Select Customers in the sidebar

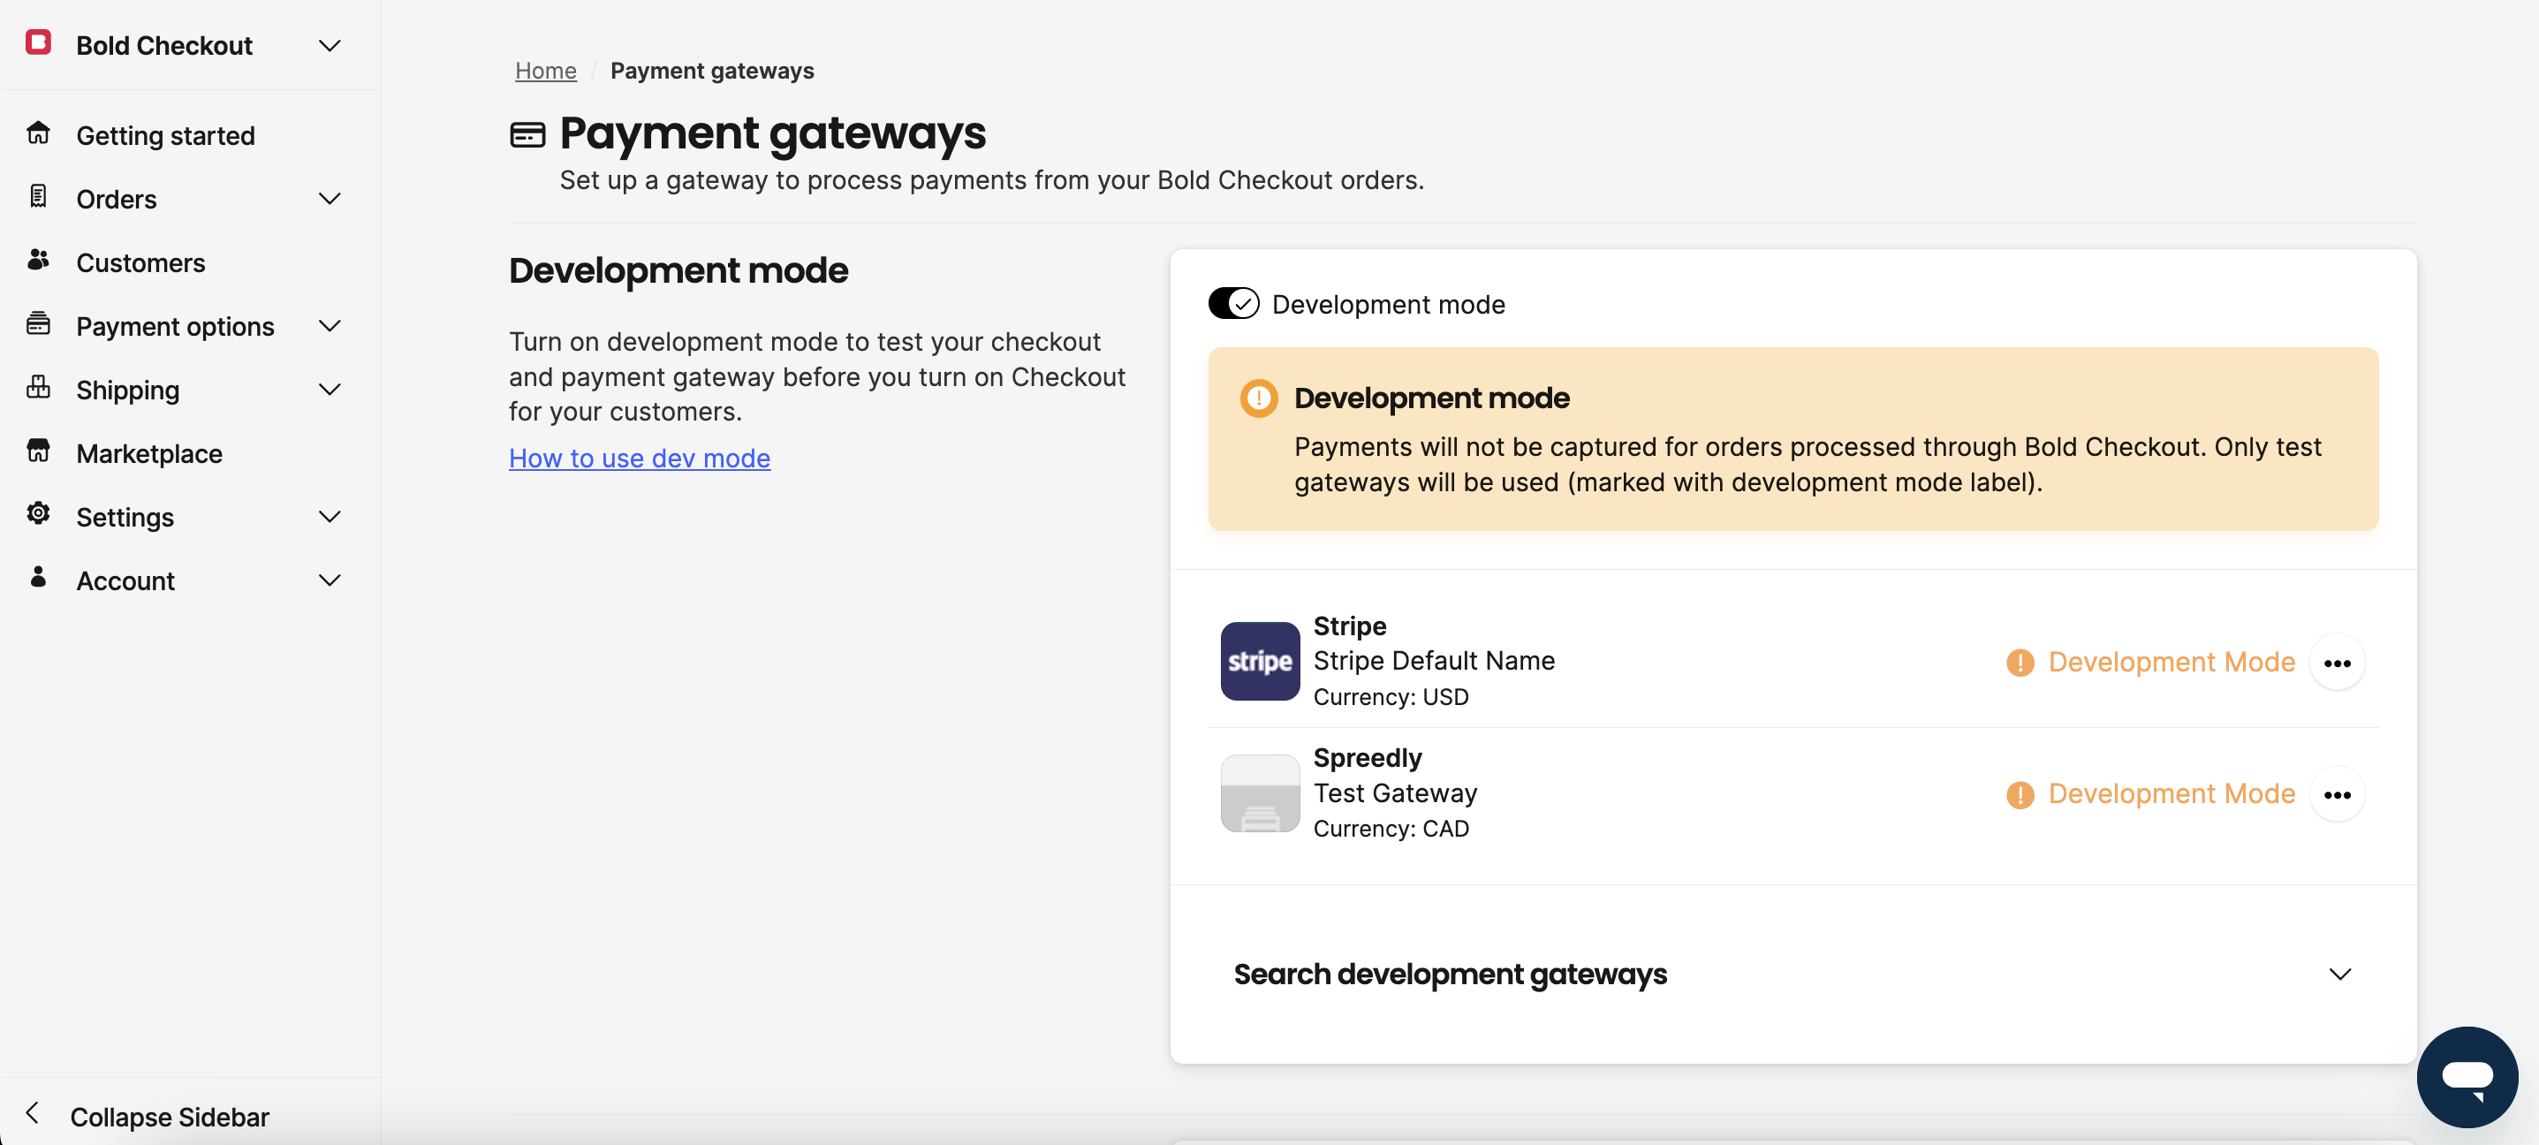140,262
